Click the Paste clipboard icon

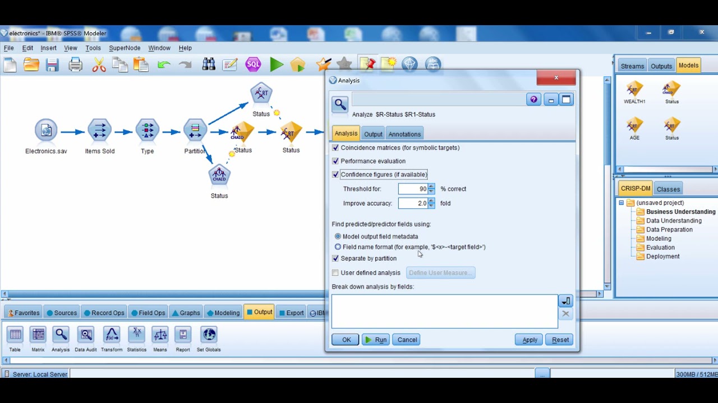pyautogui.click(x=141, y=65)
